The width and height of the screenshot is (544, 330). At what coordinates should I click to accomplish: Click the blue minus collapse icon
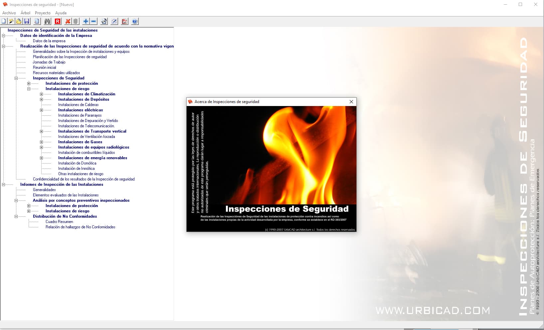[x=93, y=21]
